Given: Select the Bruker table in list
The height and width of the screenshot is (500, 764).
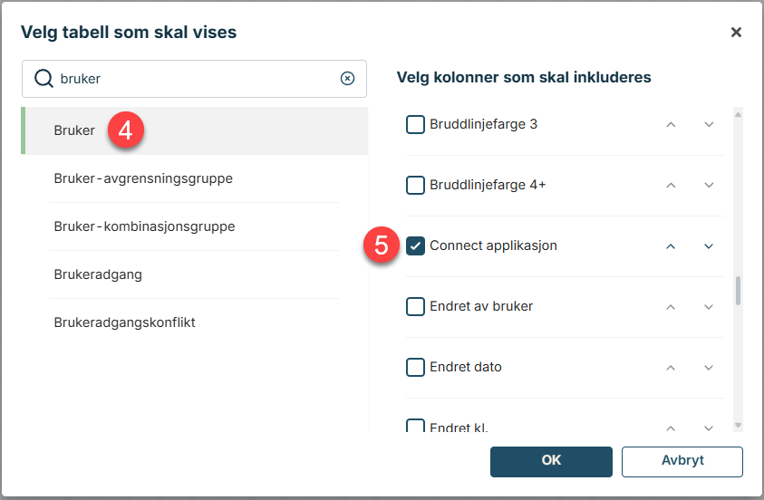Looking at the screenshot, I should pos(74,130).
